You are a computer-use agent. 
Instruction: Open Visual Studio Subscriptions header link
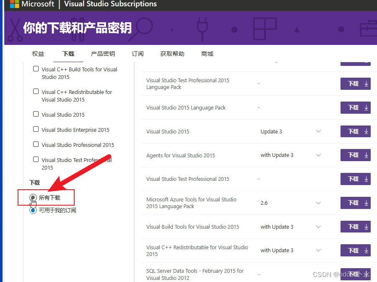(110, 4)
